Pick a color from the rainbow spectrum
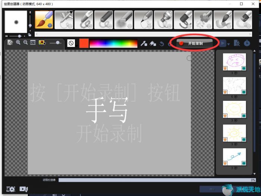261x196 pixels. (113, 43)
